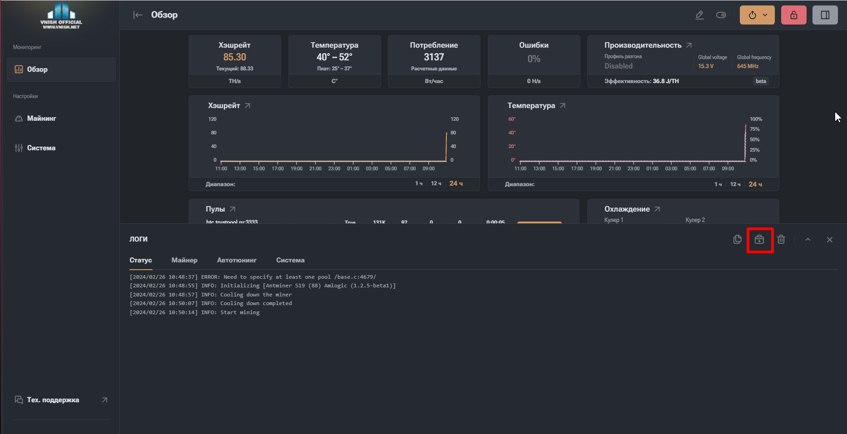Click the beta badge in Производительность

pyautogui.click(x=761, y=81)
